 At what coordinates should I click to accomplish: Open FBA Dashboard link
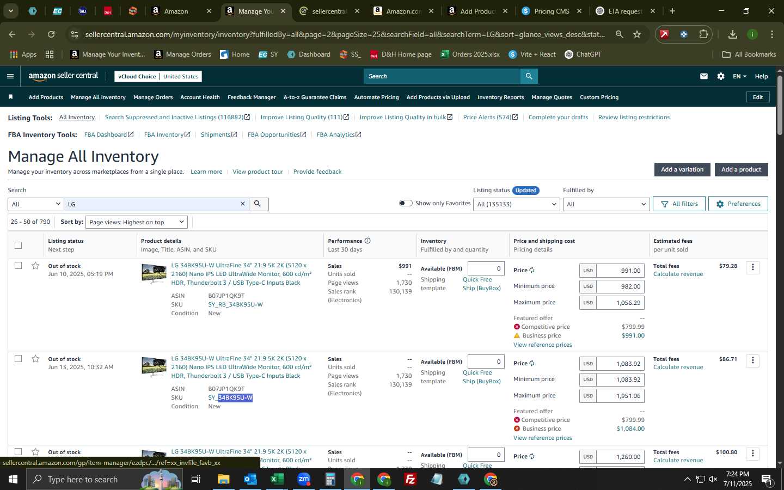(108, 135)
